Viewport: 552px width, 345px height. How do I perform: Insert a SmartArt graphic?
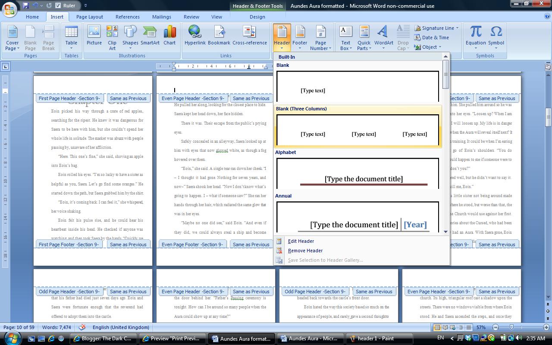click(x=150, y=37)
